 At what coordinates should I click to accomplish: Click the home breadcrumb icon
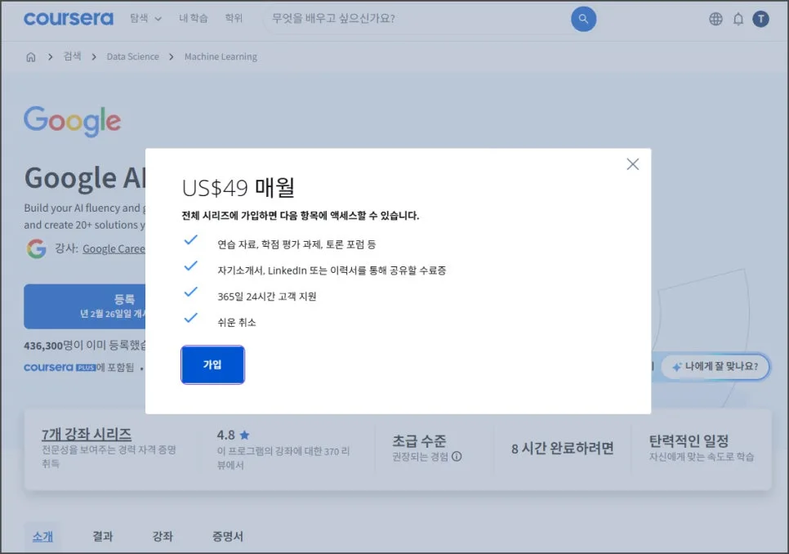31,57
